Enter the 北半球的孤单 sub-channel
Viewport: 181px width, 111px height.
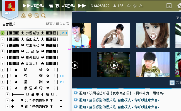coord(37,100)
